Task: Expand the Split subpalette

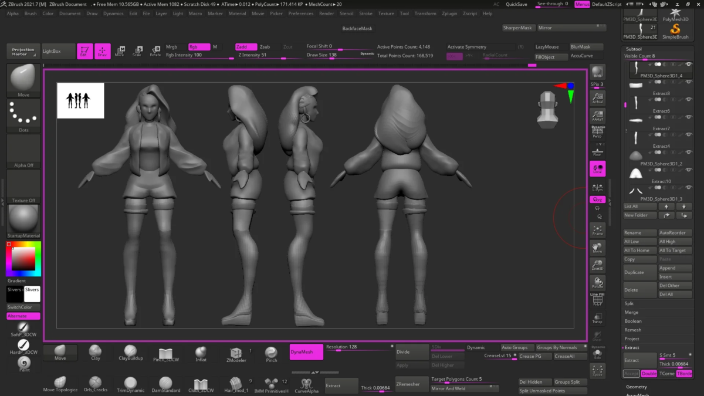Action: pos(629,303)
